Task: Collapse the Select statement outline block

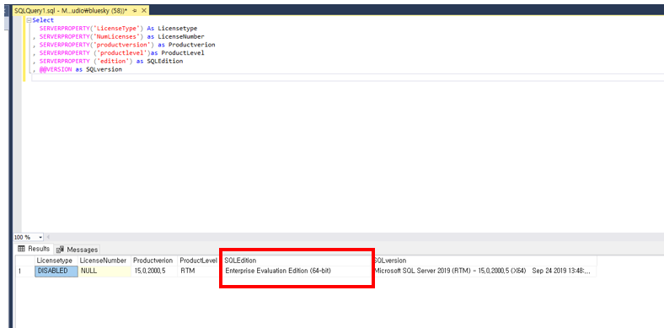Action: pyautogui.click(x=29, y=20)
